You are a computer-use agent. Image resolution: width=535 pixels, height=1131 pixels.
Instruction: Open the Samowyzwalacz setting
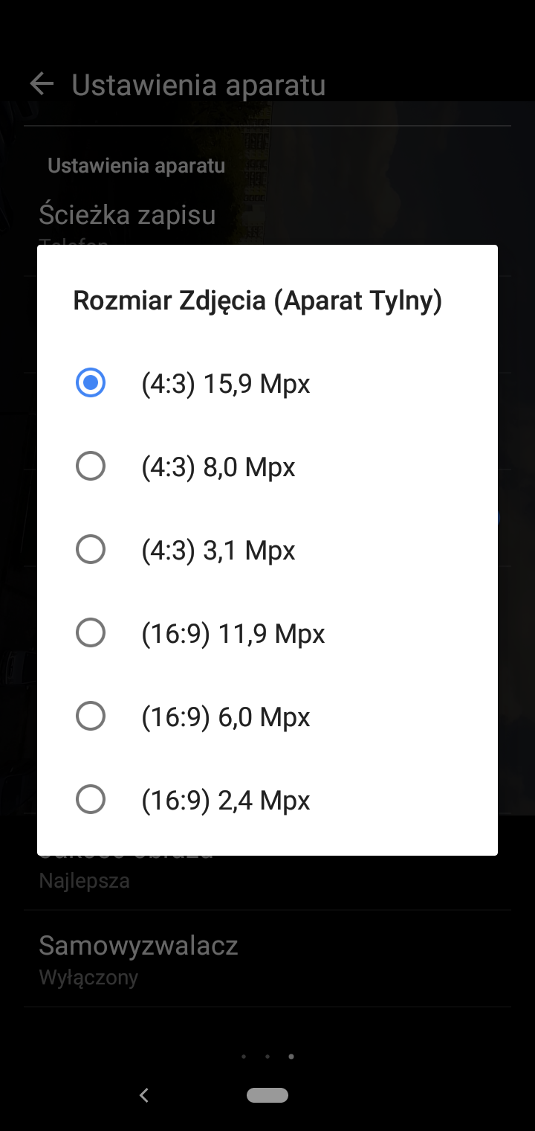click(267, 958)
